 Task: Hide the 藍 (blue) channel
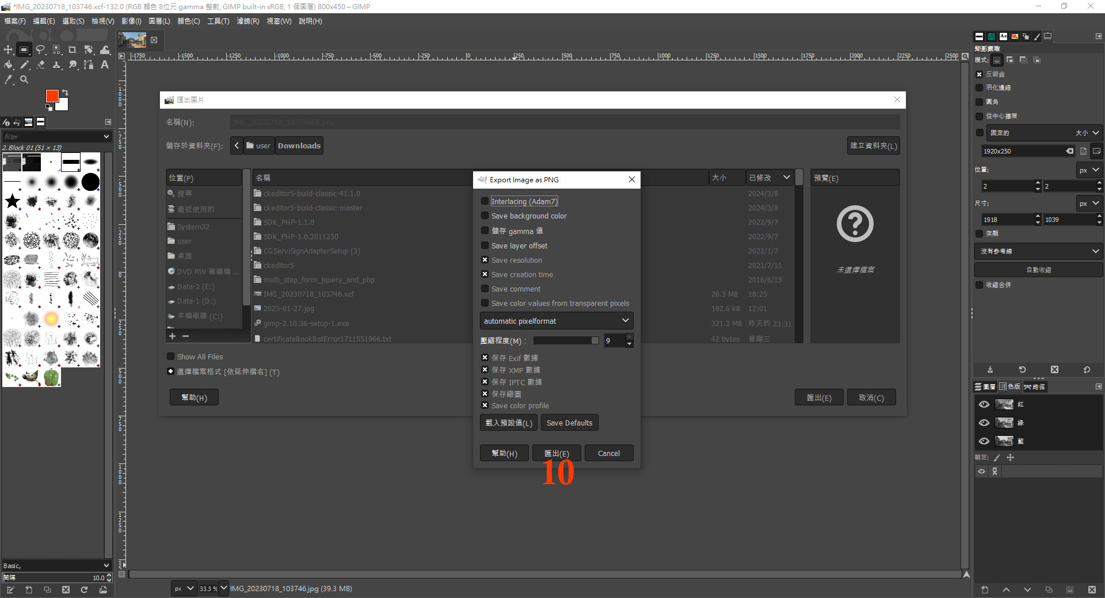pyautogui.click(x=984, y=441)
